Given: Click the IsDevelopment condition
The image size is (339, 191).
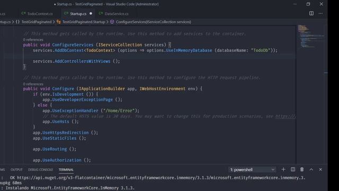Looking at the screenshot, I should tap(68, 94).
